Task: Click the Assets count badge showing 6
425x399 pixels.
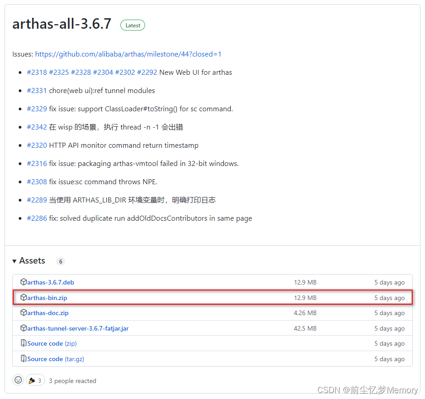Action: click(61, 261)
